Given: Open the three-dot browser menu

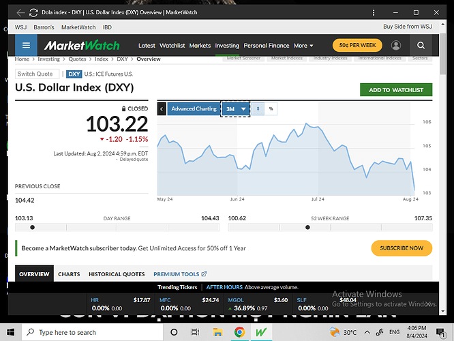Looking at the screenshot, I should coord(373,13).
